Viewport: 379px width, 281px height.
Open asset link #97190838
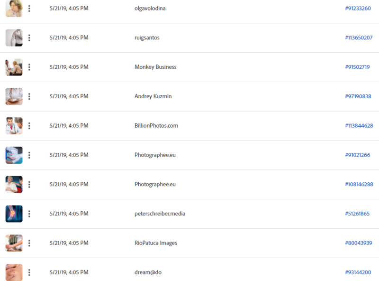click(358, 96)
